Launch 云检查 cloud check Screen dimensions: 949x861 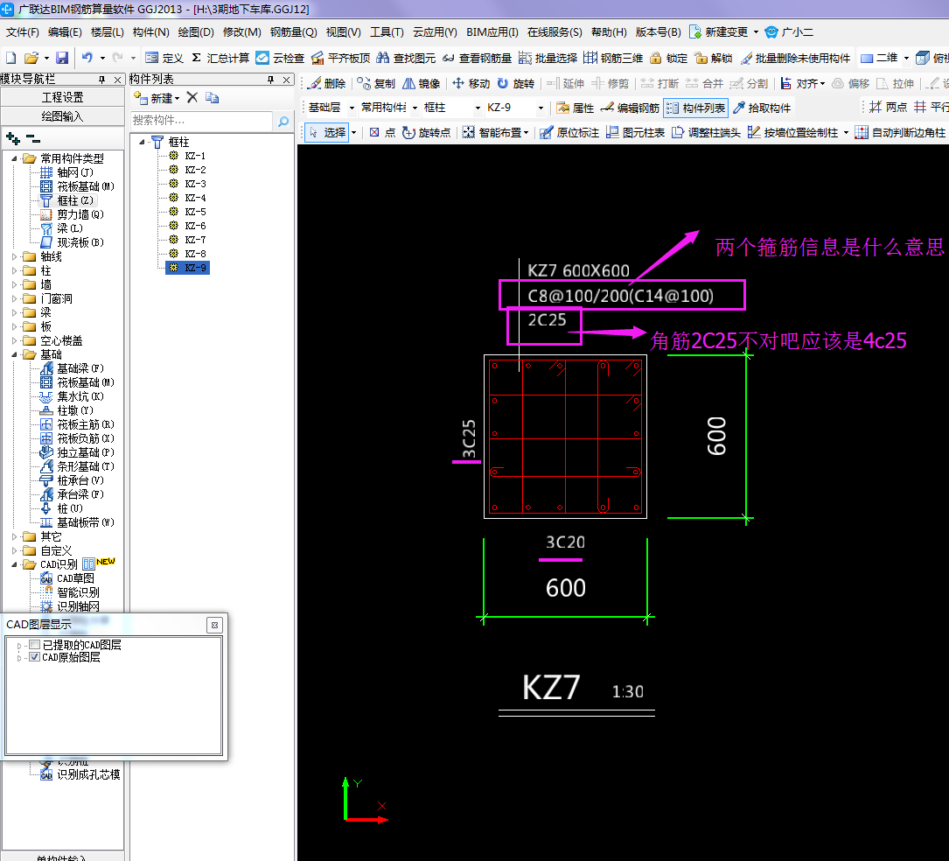tap(280, 58)
